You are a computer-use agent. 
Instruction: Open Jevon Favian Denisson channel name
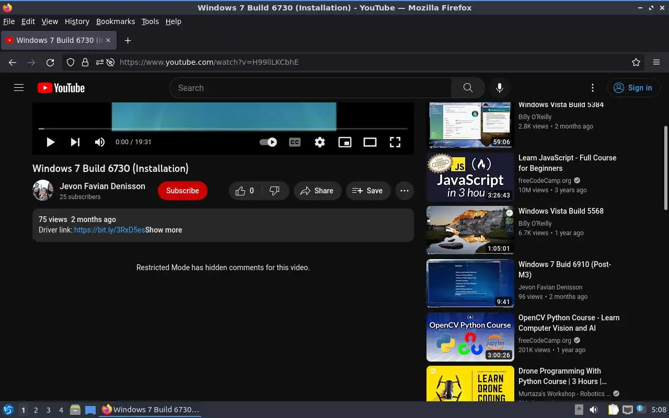pos(102,186)
